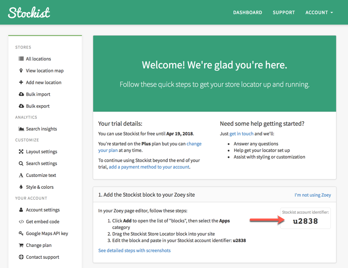Select Customize text option
Image resolution: width=348 pixels, height=268 pixels.
coord(41,175)
